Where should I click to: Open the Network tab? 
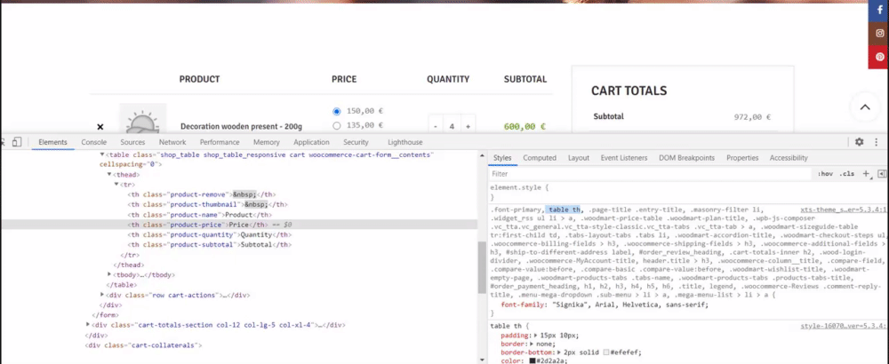172,142
